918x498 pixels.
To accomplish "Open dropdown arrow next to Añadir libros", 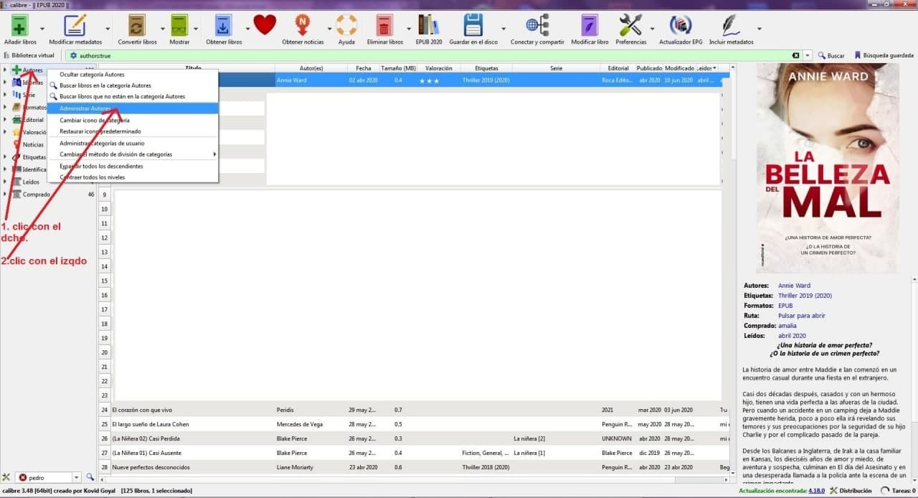I will pos(42,29).
